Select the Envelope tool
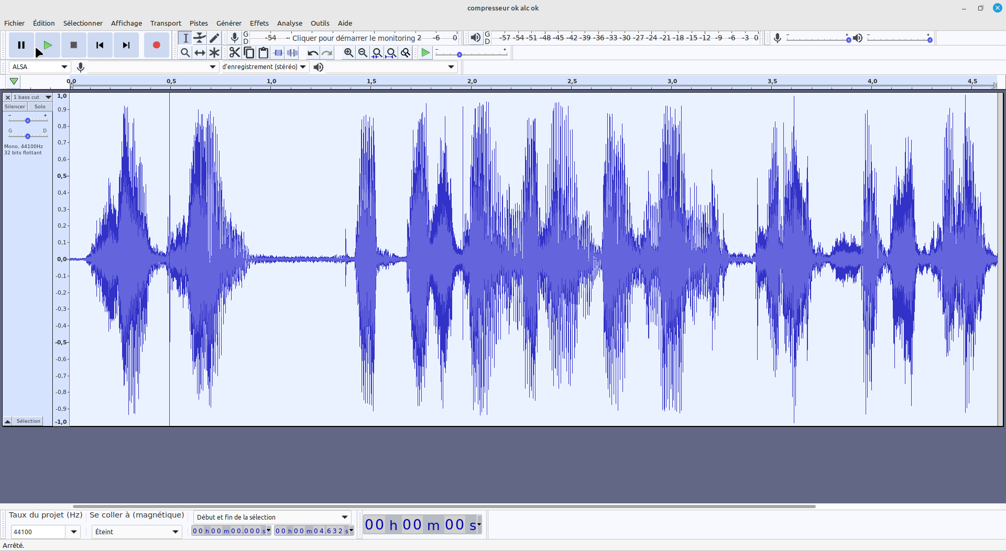 pyautogui.click(x=200, y=38)
